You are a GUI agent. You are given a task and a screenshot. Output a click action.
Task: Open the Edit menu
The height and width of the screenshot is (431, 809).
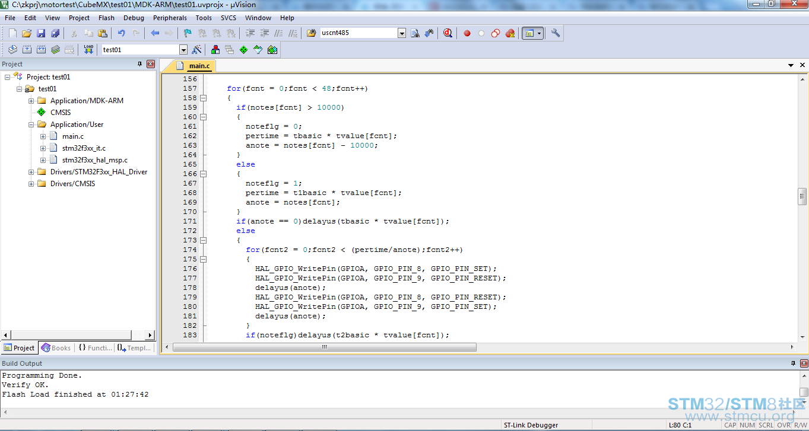(30, 18)
